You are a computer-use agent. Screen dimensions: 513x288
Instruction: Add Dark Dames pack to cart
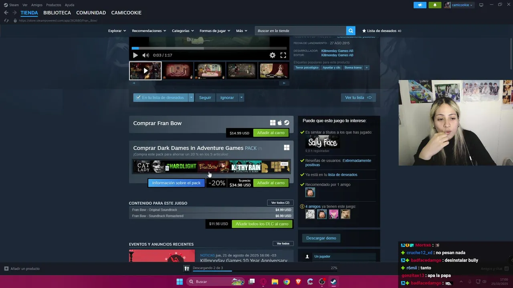tap(271, 183)
